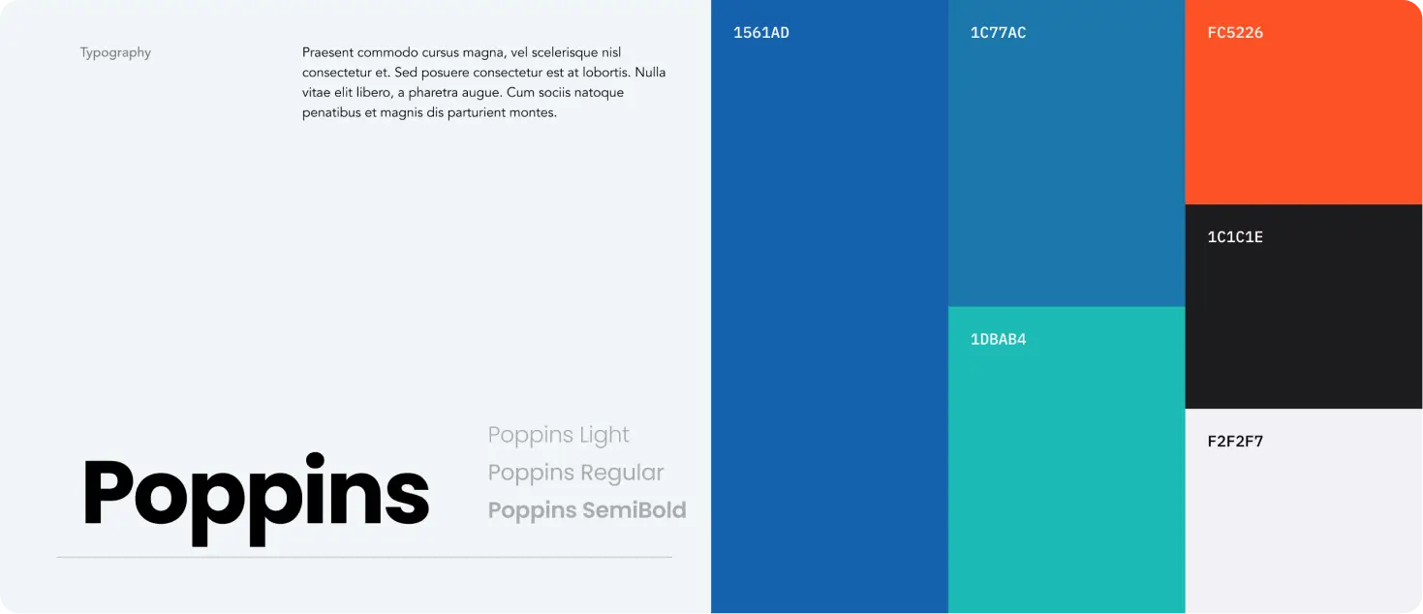Pick the 1DBAB4 teal color swatch
Viewport: 1423px width, 614px height.
click(1067, 460)
